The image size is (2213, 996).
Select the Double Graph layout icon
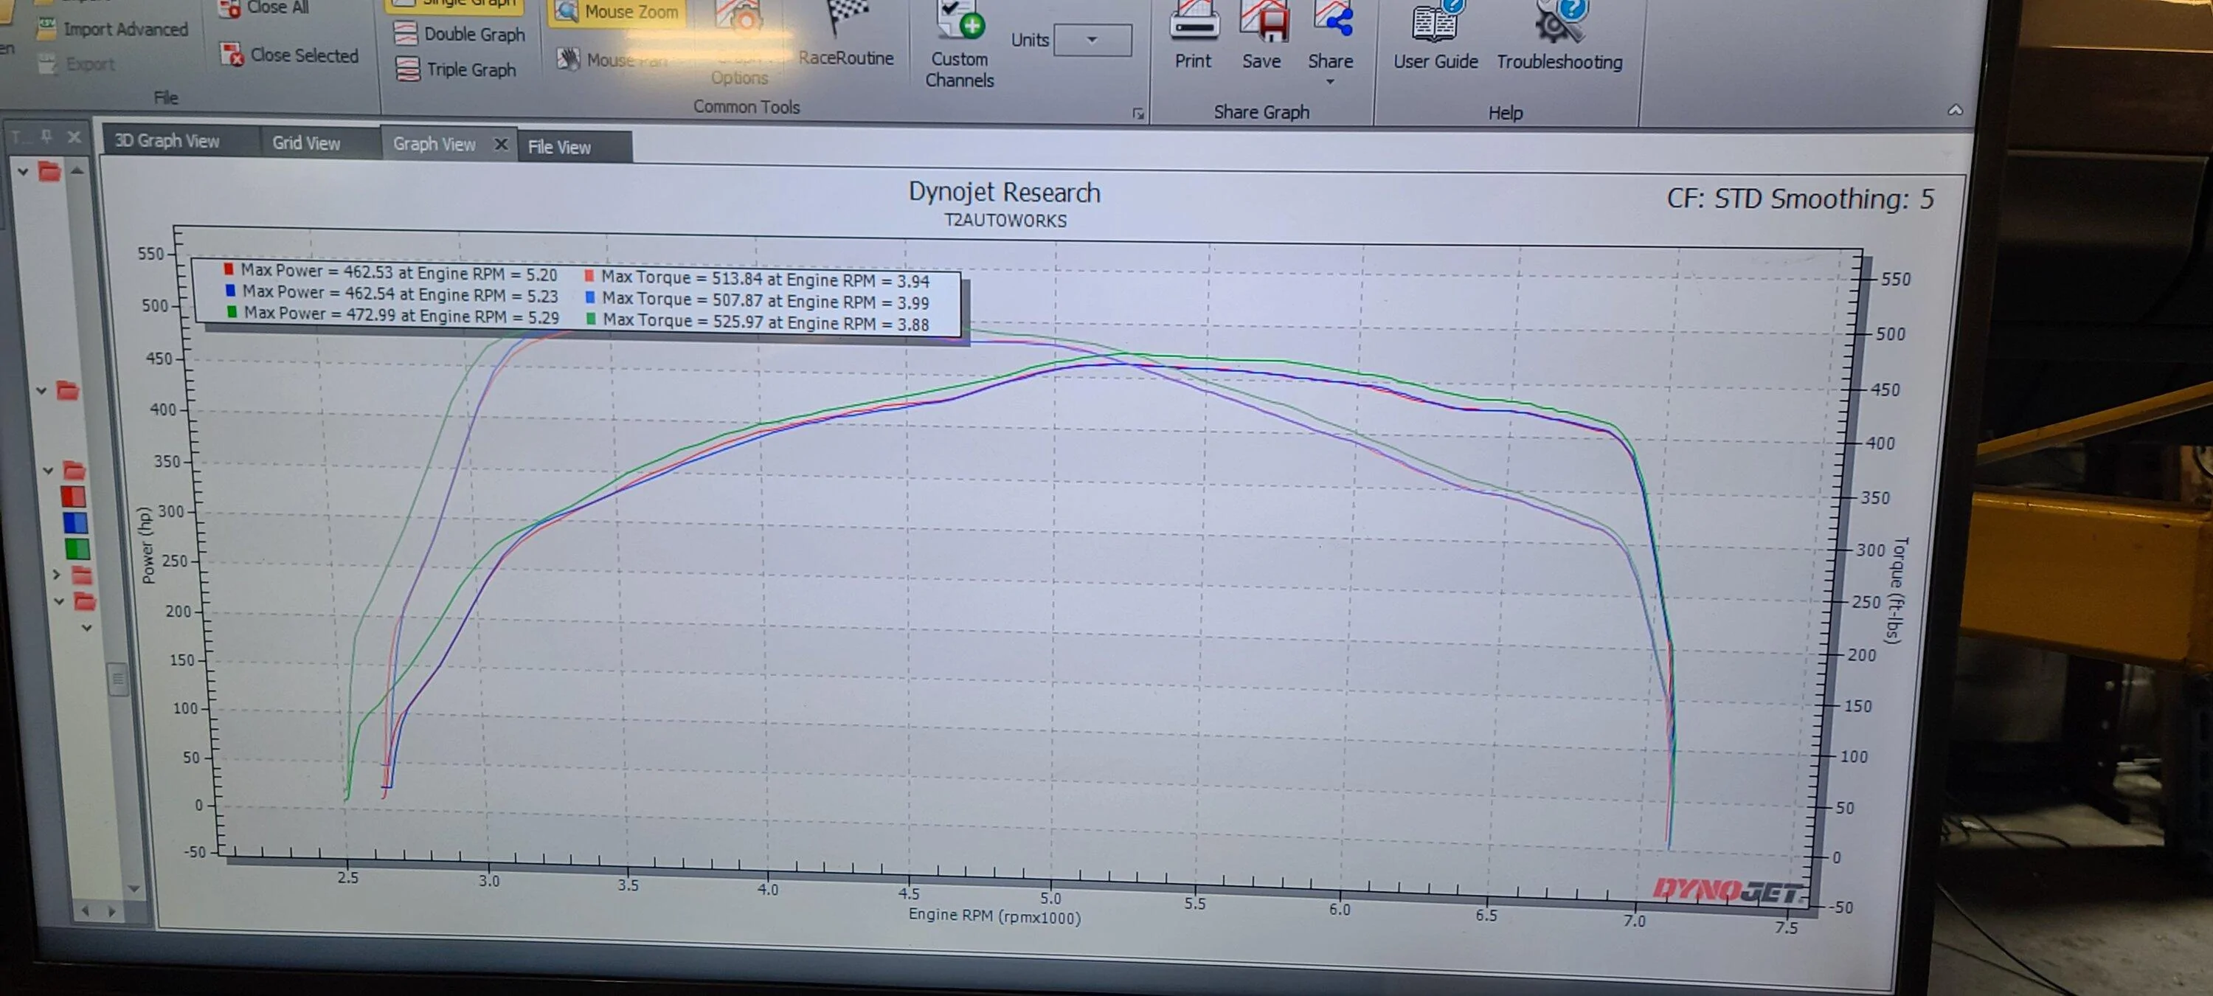406,33
